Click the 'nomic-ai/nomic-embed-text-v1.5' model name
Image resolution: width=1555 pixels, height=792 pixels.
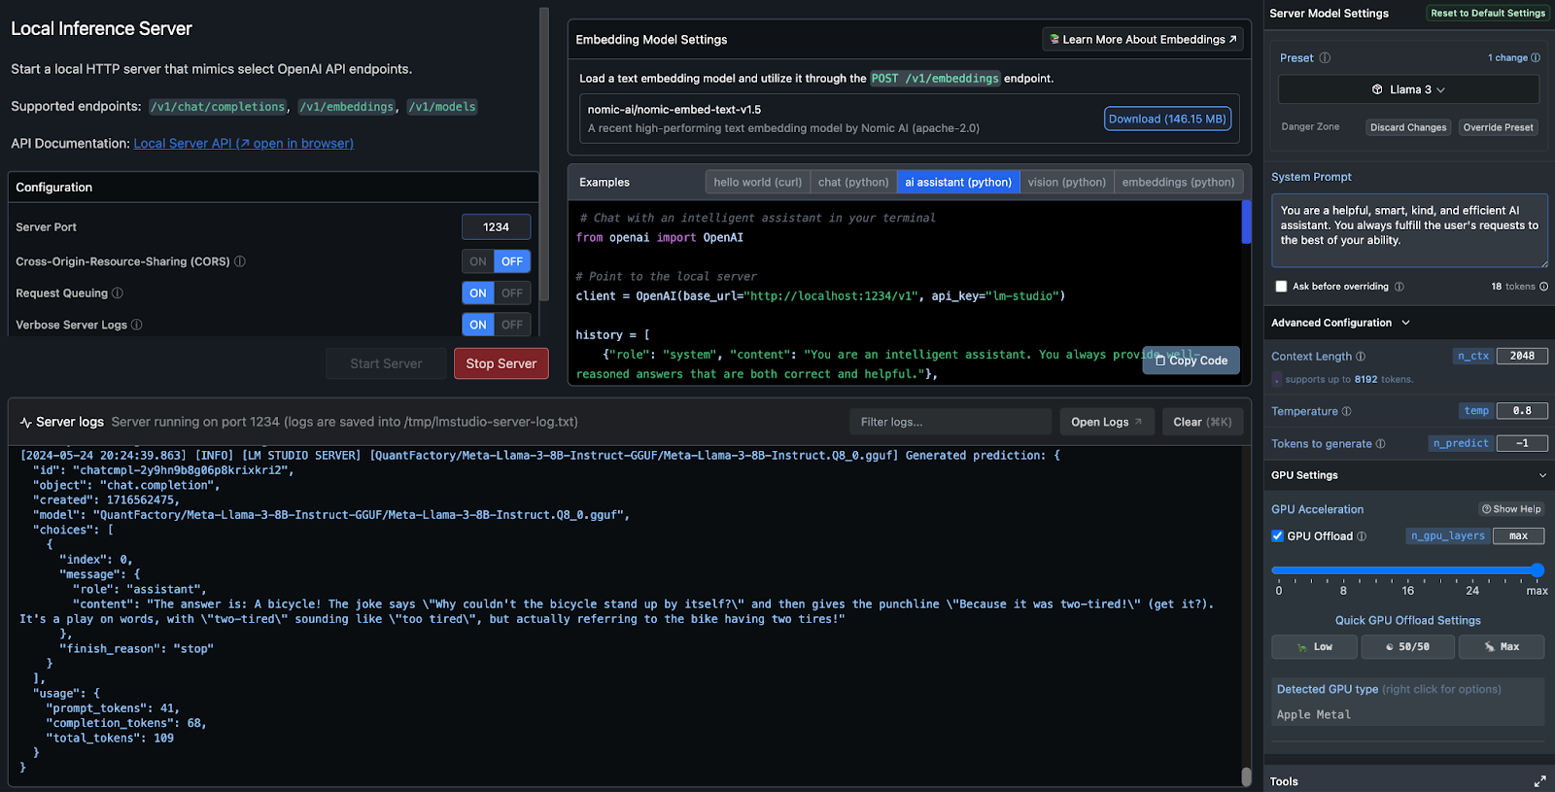tap(674, 110)
